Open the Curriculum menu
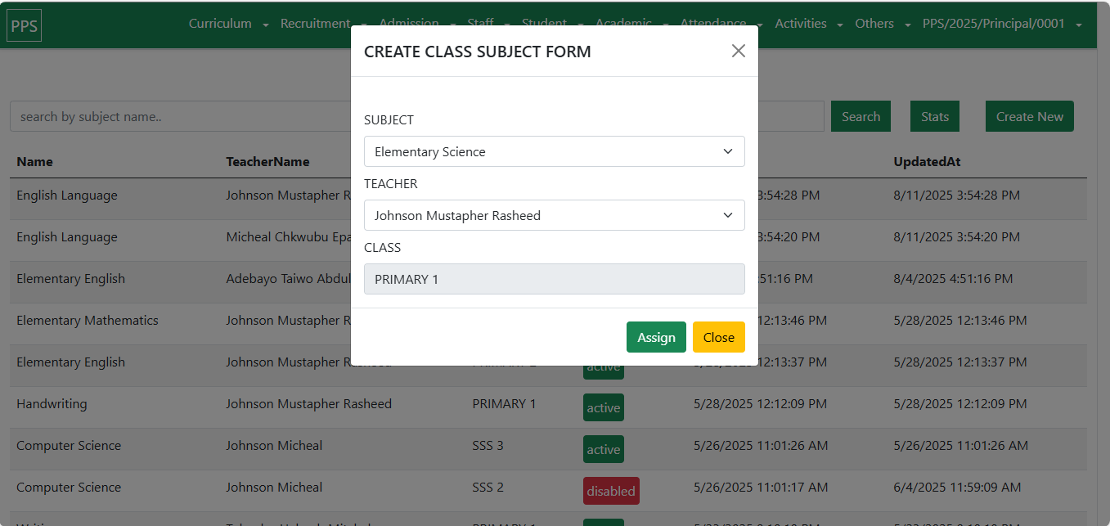 pyautogui.click(x=228, y=24)
